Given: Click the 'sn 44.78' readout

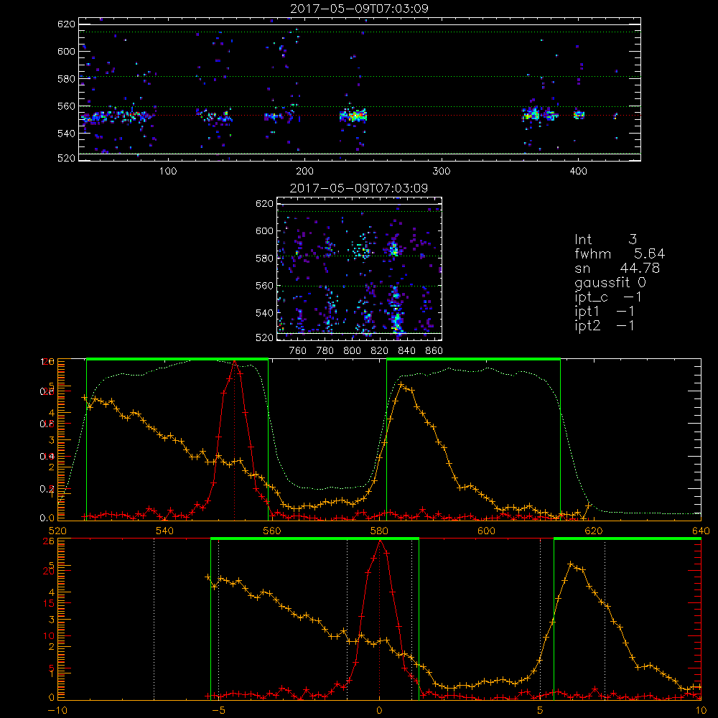Looking at the screenshot, I should tap(617, 268).
